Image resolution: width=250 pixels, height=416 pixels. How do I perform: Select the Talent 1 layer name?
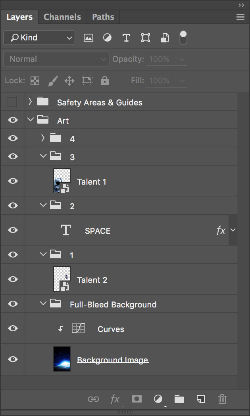[91, 182]
